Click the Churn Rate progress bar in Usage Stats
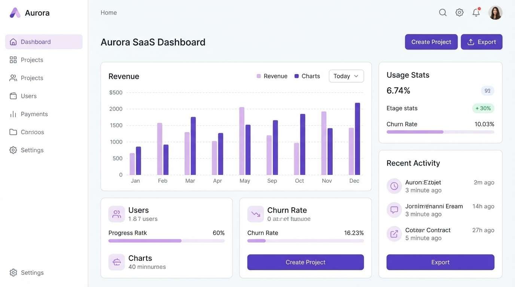 [440, 132]
